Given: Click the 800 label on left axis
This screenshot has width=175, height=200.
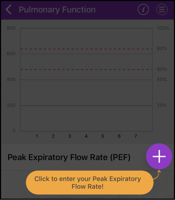Looking at the screenshot, I should coord(11,28).
